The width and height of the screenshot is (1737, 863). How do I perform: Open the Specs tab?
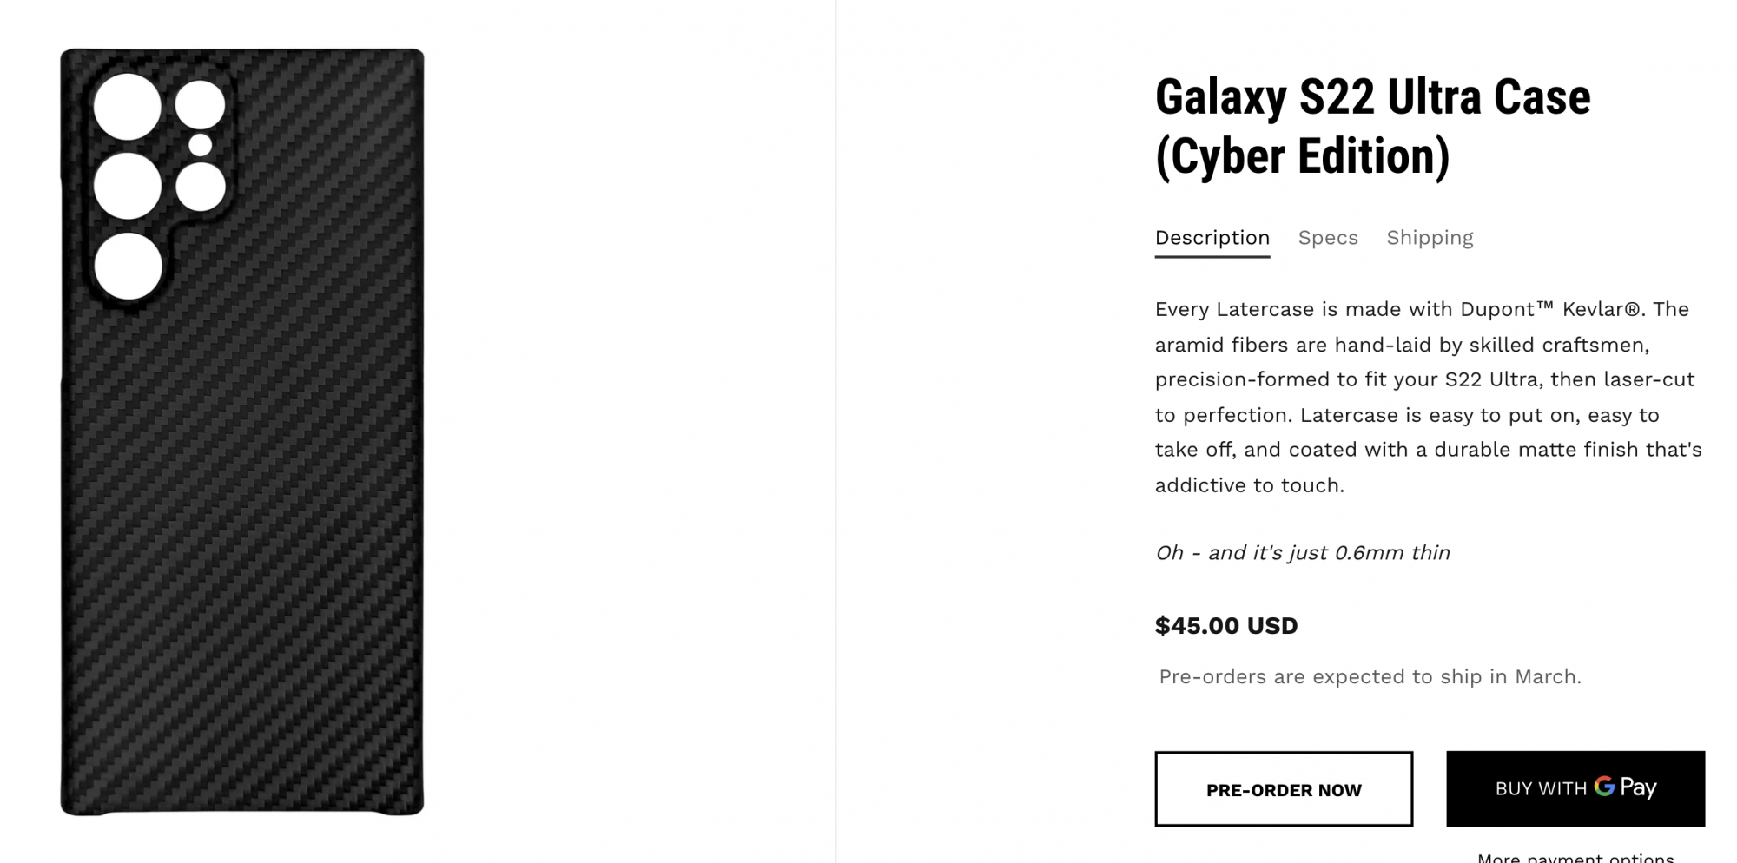(x=1327, y=238)
